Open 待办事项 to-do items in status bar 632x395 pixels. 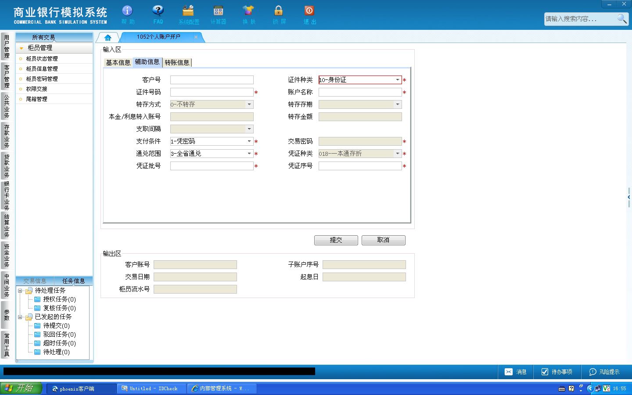[557, 372]
